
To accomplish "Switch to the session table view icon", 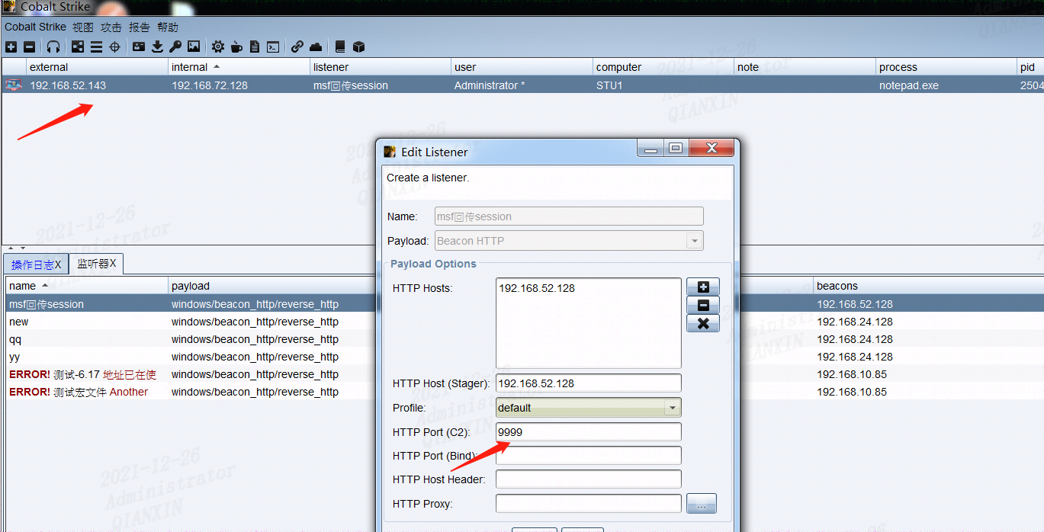I will click(96, 46).
